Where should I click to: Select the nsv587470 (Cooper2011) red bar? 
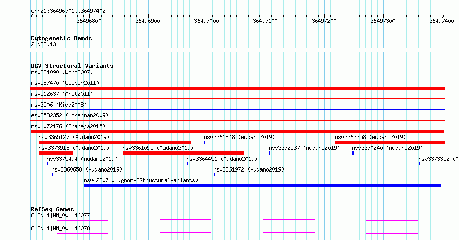click(x=237, y=88)
